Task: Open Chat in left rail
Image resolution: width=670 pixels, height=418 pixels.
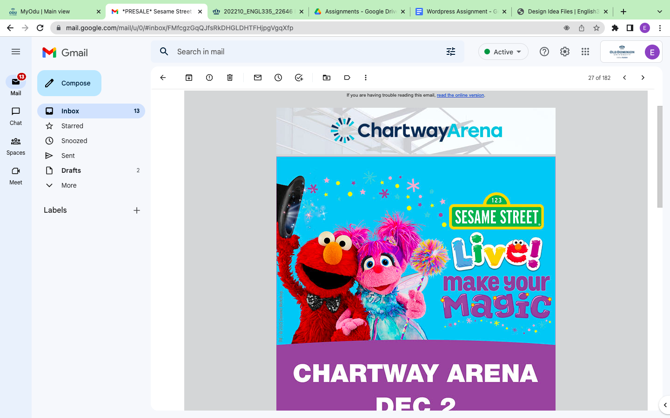Action: point(16,116)
